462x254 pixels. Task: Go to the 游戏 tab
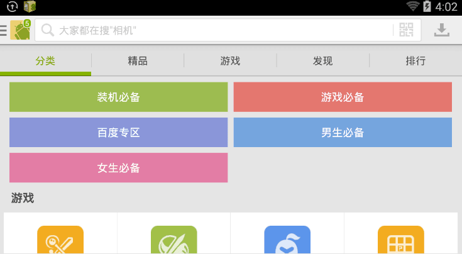230,61
